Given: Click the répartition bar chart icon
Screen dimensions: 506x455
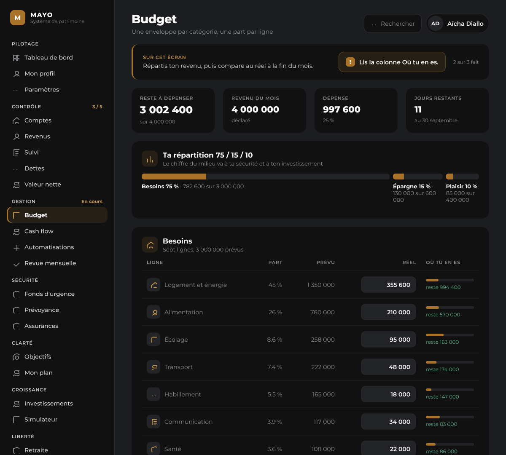Looking at the screenshot, I should (150, 159).
